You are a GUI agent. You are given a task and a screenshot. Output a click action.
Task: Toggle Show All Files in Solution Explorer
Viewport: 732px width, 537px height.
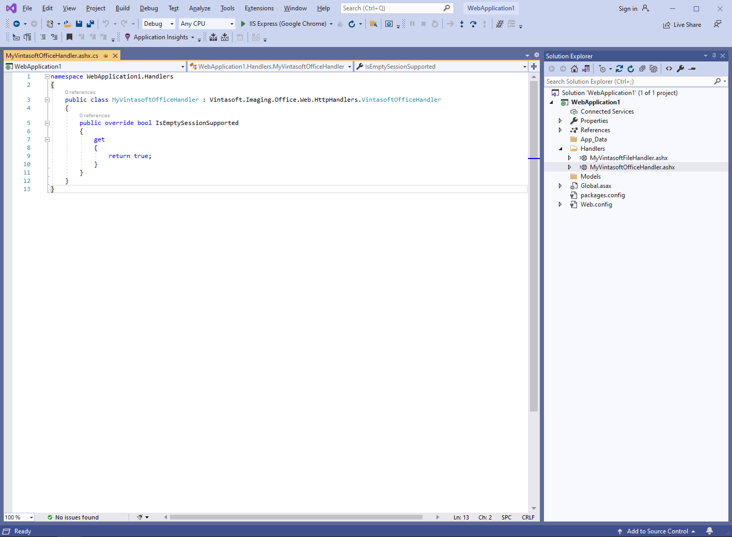[x=653, y=69]
